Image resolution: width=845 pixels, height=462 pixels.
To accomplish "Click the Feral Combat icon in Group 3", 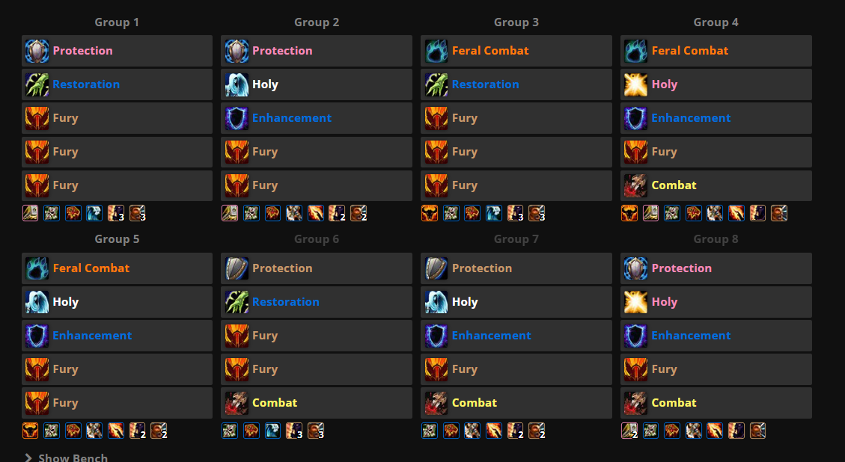I will 436,51.
